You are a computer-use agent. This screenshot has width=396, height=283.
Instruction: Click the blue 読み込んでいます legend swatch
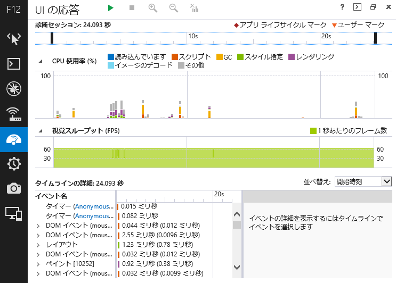(x=111, y=57)
